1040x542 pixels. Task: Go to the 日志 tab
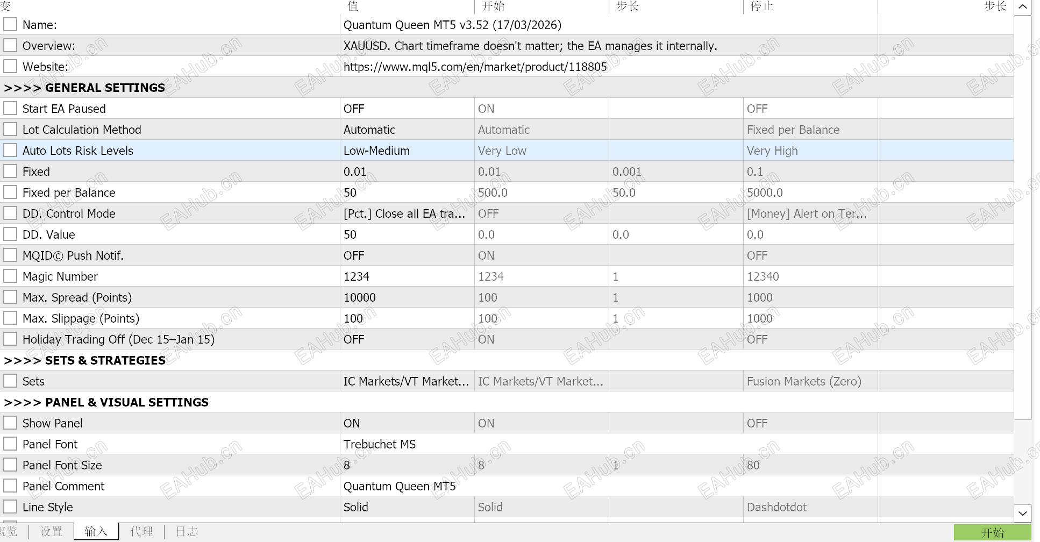click(187, 532)
